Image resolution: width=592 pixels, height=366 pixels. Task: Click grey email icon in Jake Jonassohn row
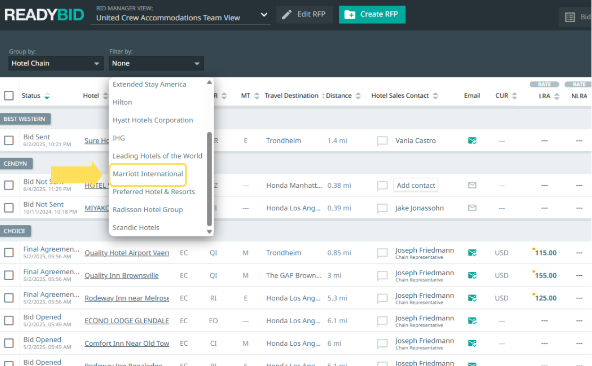[x=472, y=208]
